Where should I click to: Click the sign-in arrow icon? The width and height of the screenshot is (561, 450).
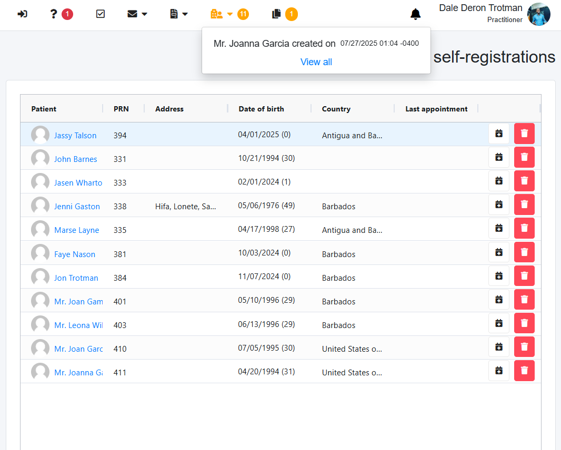[x=22, y=14]
